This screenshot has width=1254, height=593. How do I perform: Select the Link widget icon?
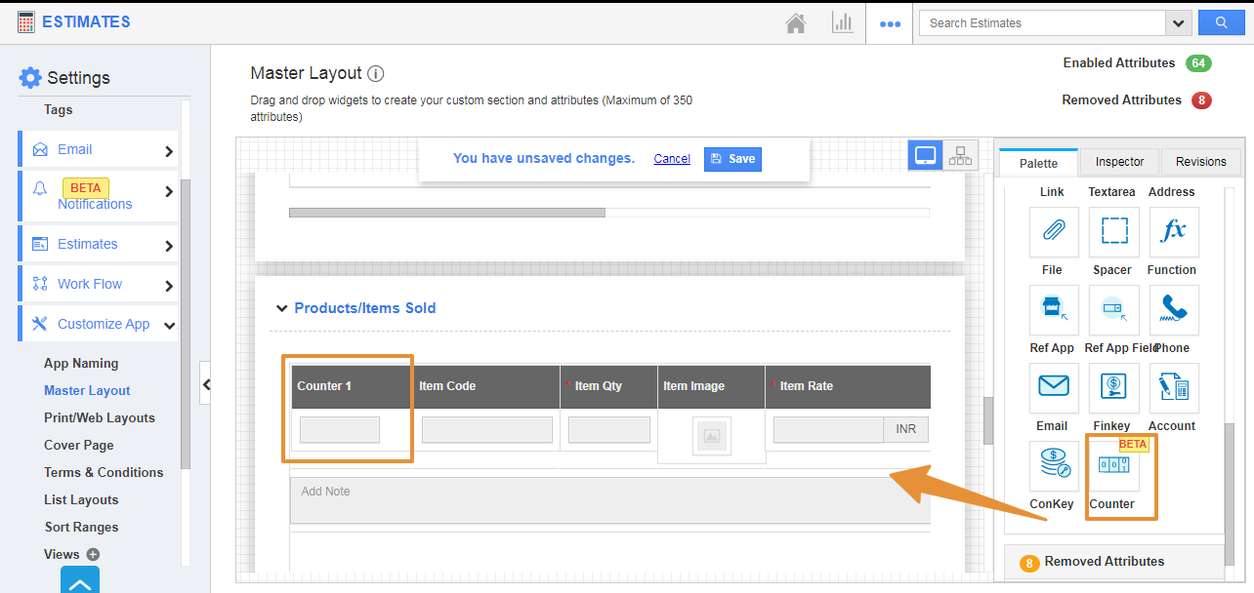point(1054,232)
